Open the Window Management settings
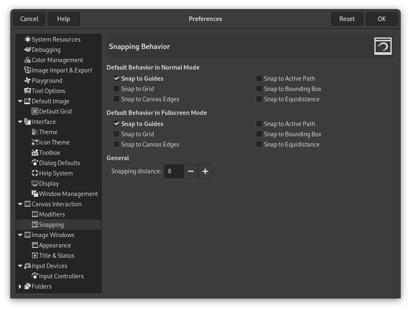The width and height of the screenshot is (411, 310). [68, 193]
